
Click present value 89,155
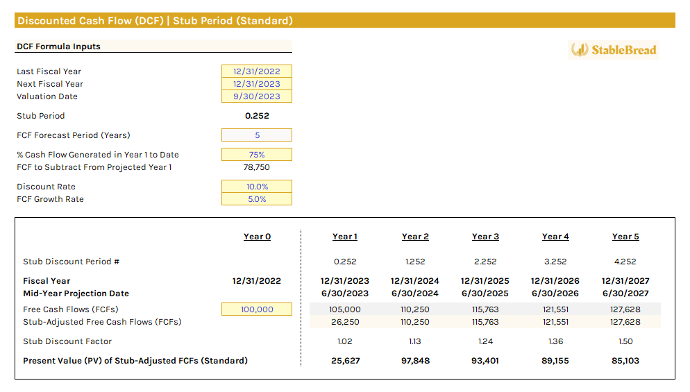click(x=555, y=361)
